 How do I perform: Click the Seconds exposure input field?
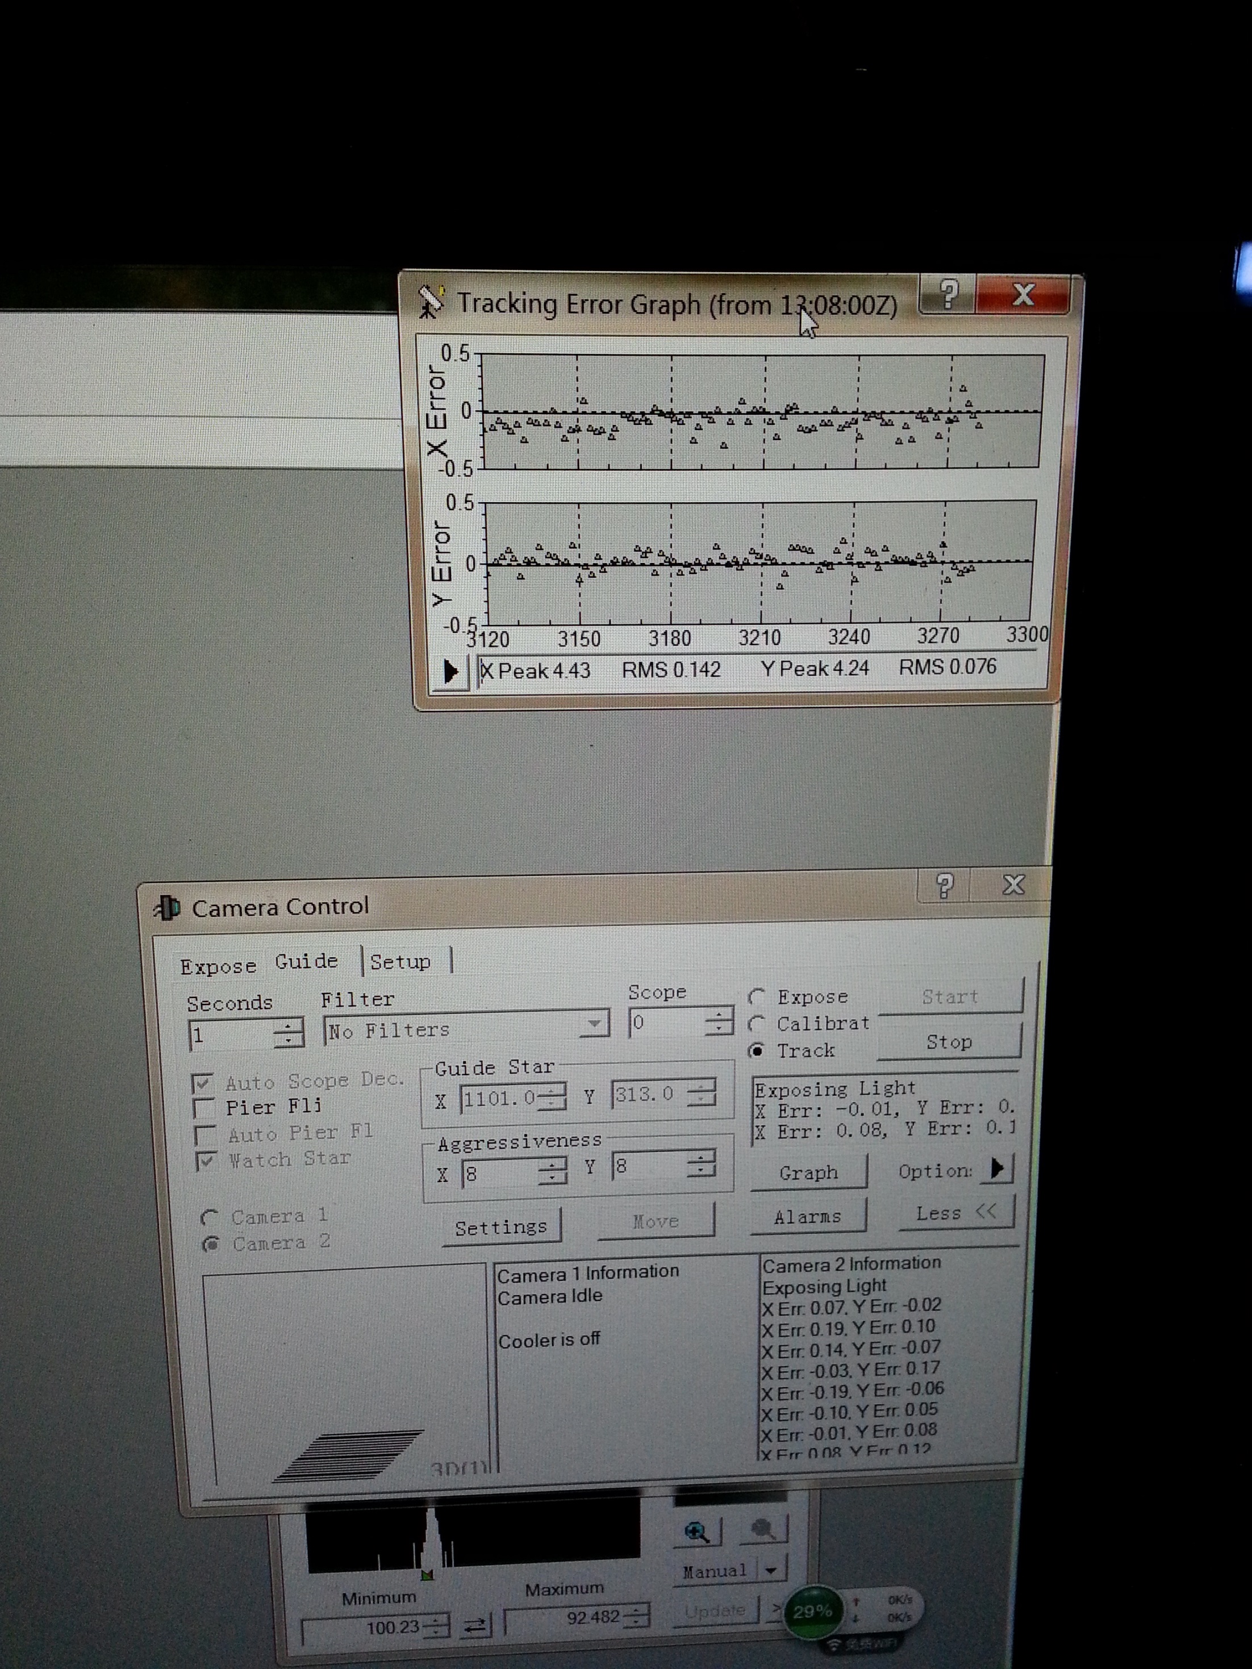click(231, 1034)
